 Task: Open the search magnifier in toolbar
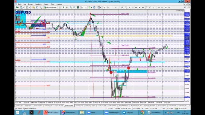[185, 7]
